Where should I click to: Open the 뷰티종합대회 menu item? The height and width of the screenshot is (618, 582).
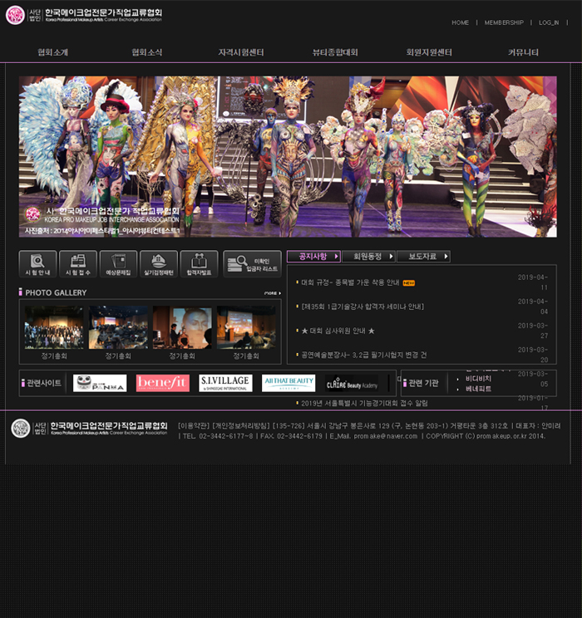[x=335, y=52]
